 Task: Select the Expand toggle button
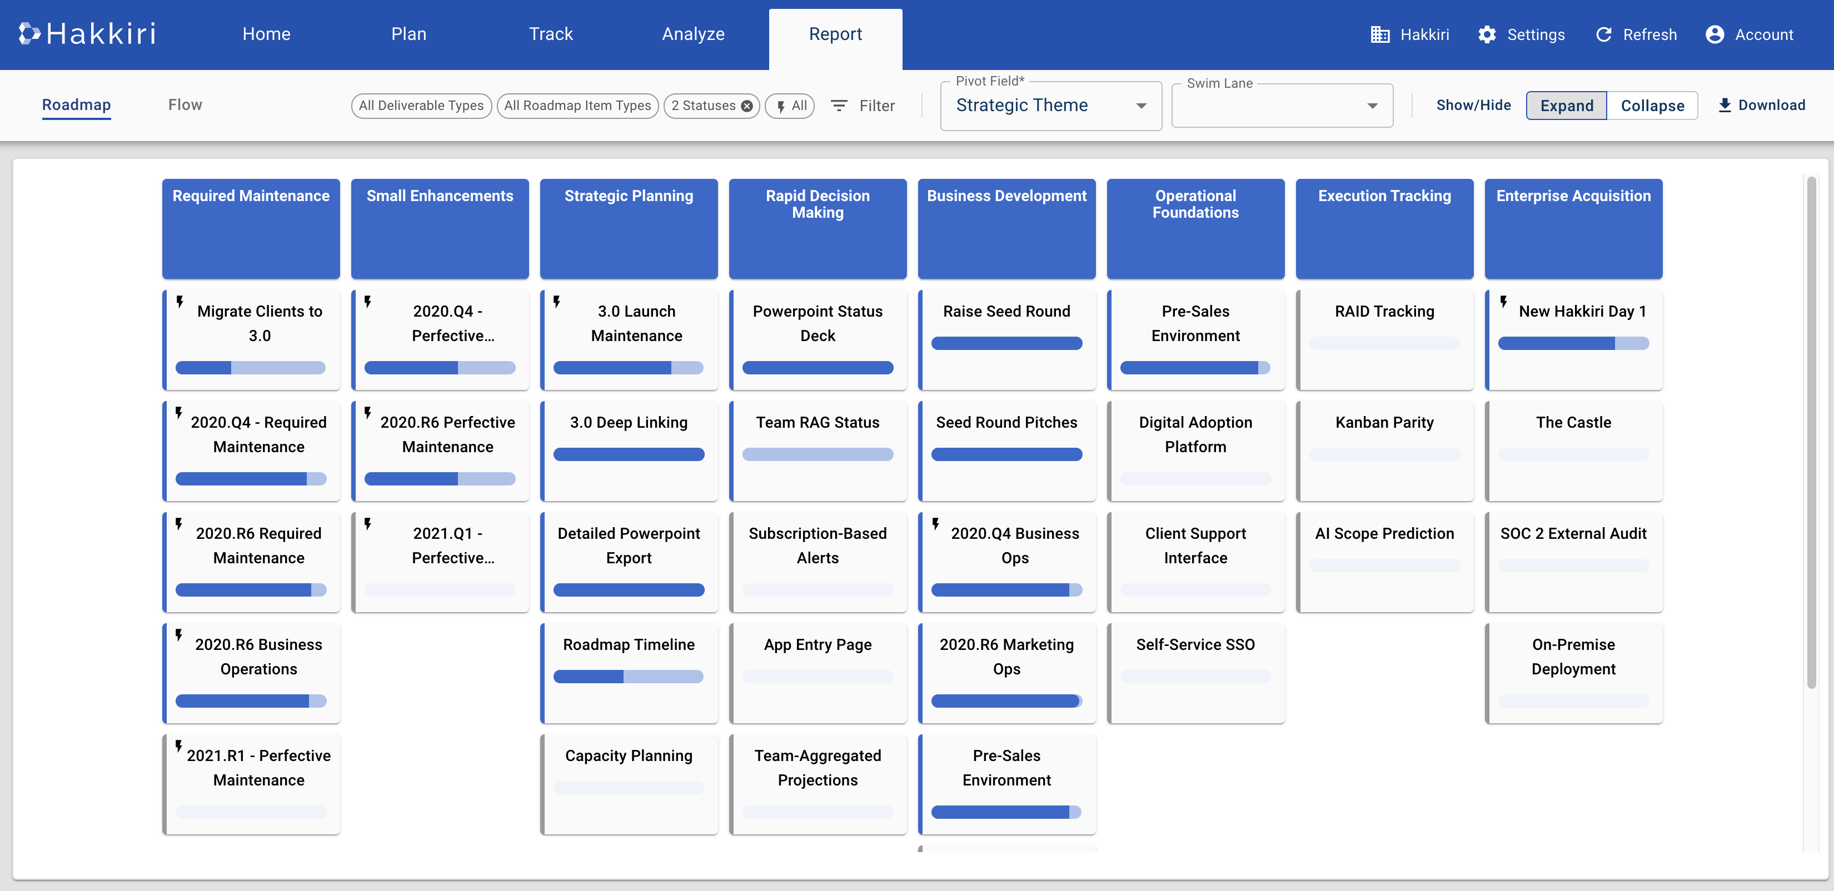[1566, 106]
